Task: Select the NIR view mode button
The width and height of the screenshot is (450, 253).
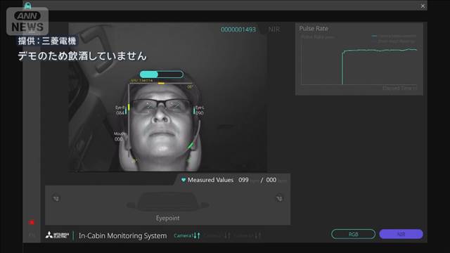Action: click(401, 234)
